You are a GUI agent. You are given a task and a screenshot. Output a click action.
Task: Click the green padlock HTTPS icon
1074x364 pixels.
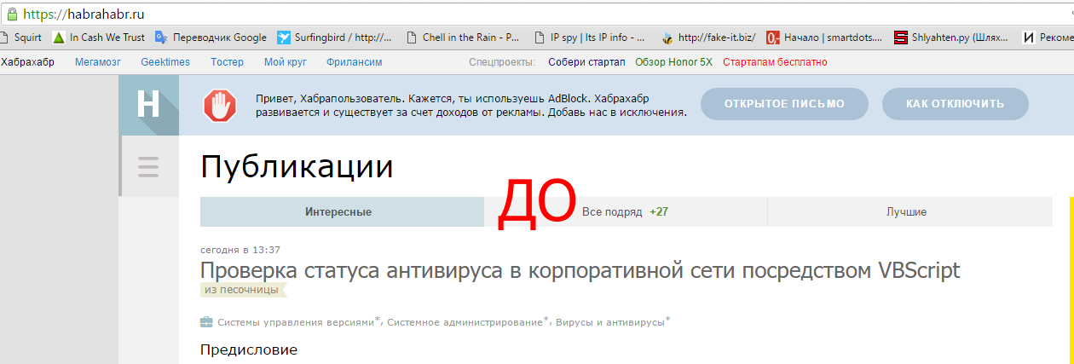(x=11, y=14)
